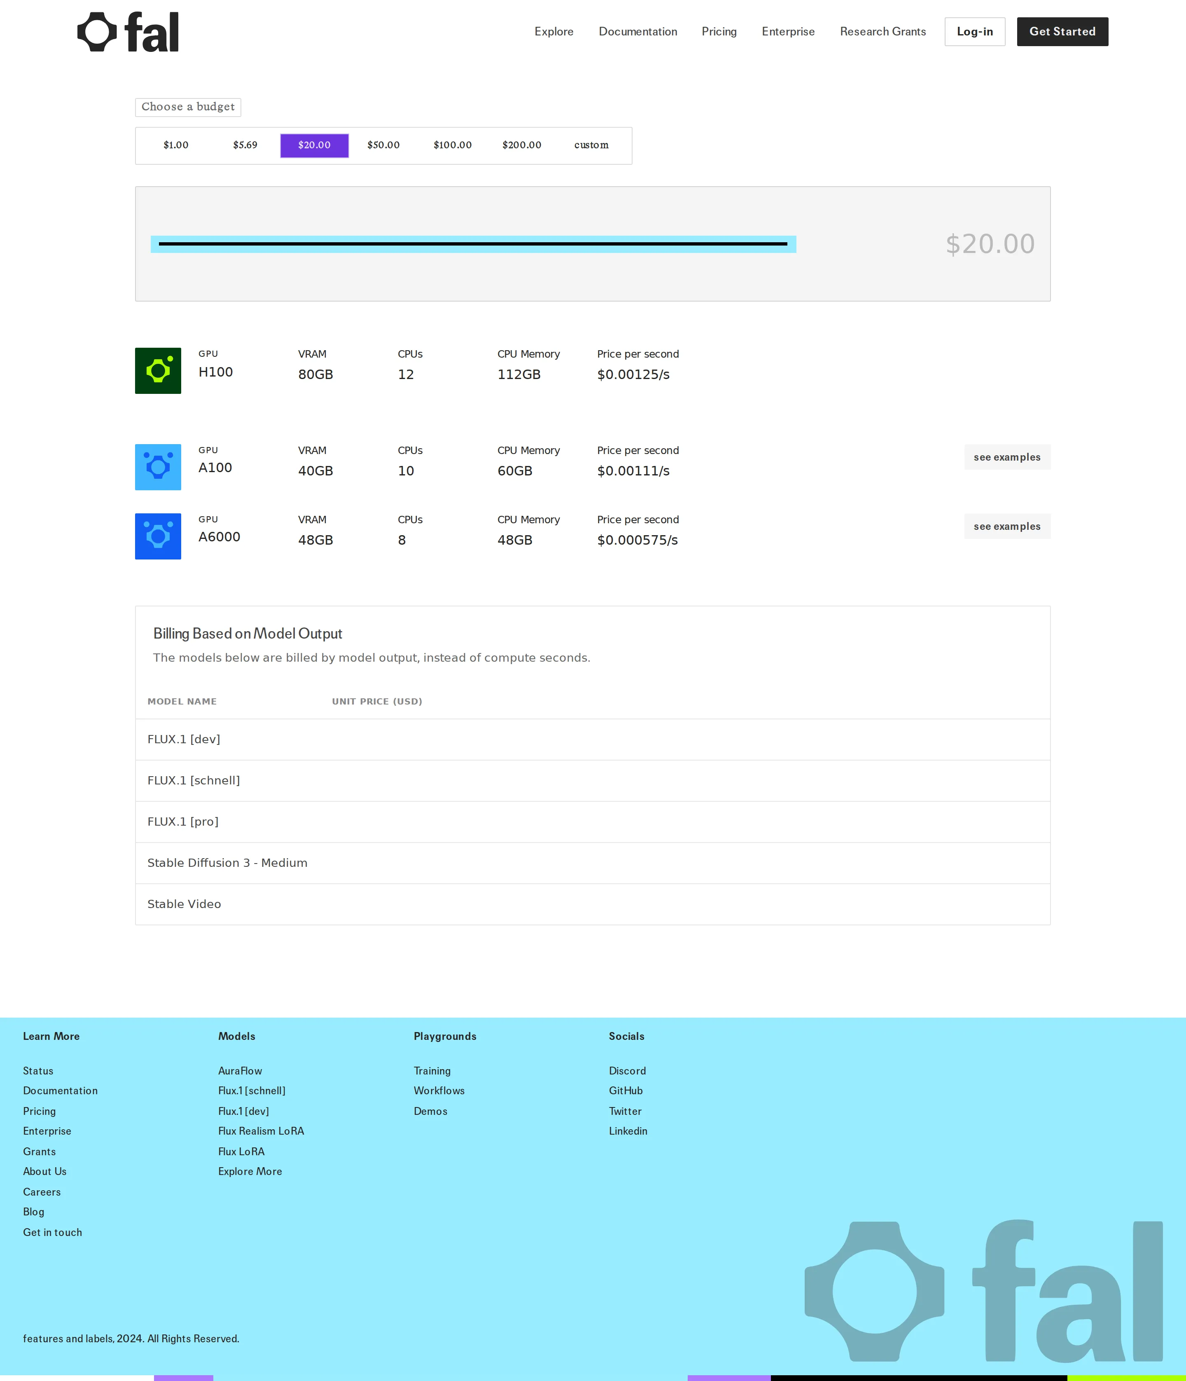Screen dimensions: 1186x1381
Task: Open Twitter social link
Action: click(x=625, y=1112)
